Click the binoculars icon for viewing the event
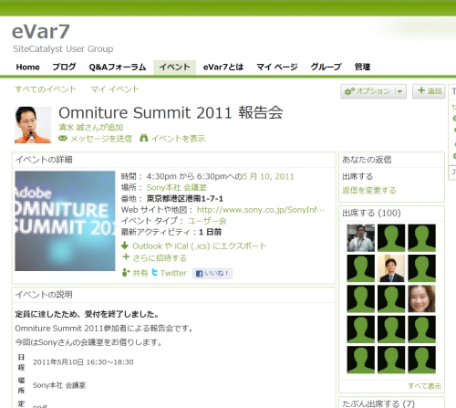Viewport: 456px width, 408px height. 144,138
